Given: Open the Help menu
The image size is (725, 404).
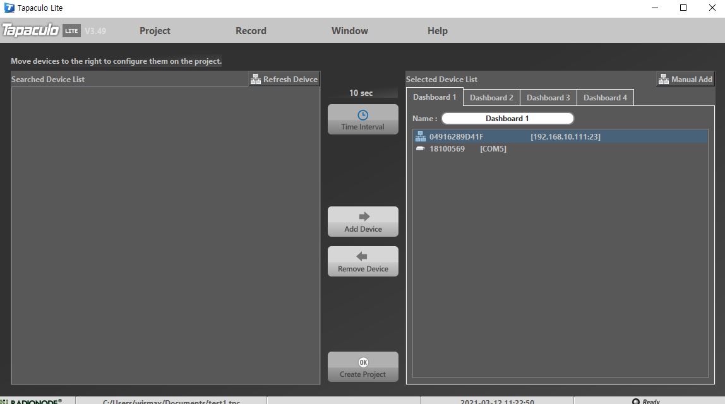Looking at the screenshot, I should (x=438, y=30).
